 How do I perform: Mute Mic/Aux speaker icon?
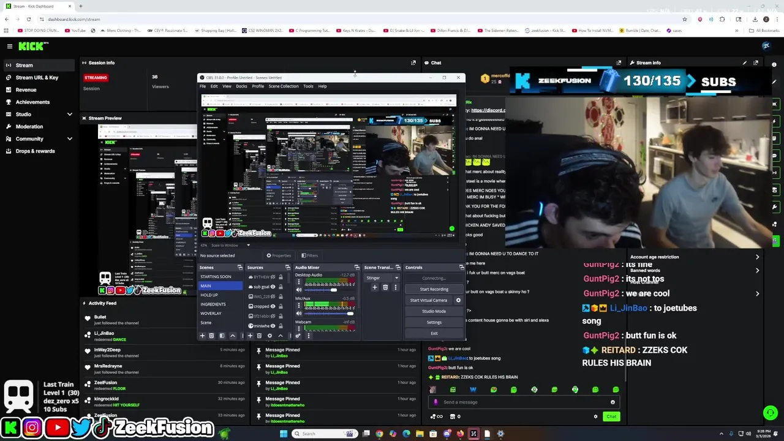point(299,314)
